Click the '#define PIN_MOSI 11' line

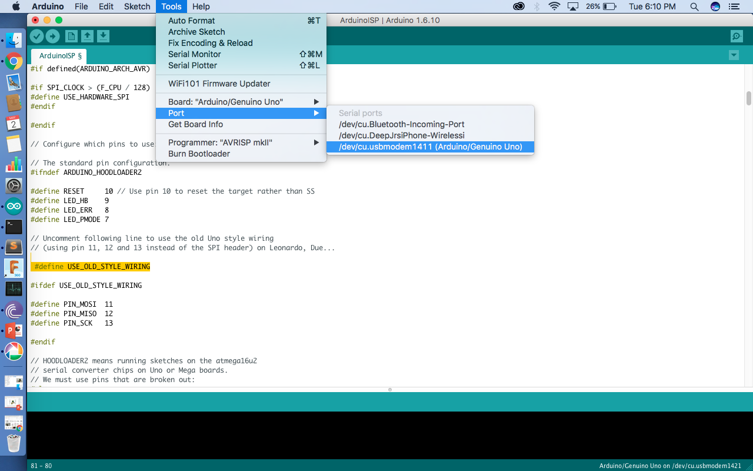click(x=72, y=304)
